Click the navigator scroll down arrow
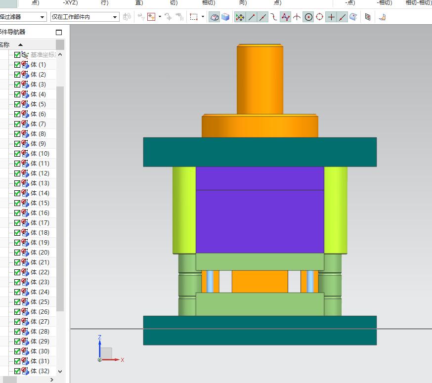The height and width of the screenshot is (383, 432). click(x=60, y=371)
